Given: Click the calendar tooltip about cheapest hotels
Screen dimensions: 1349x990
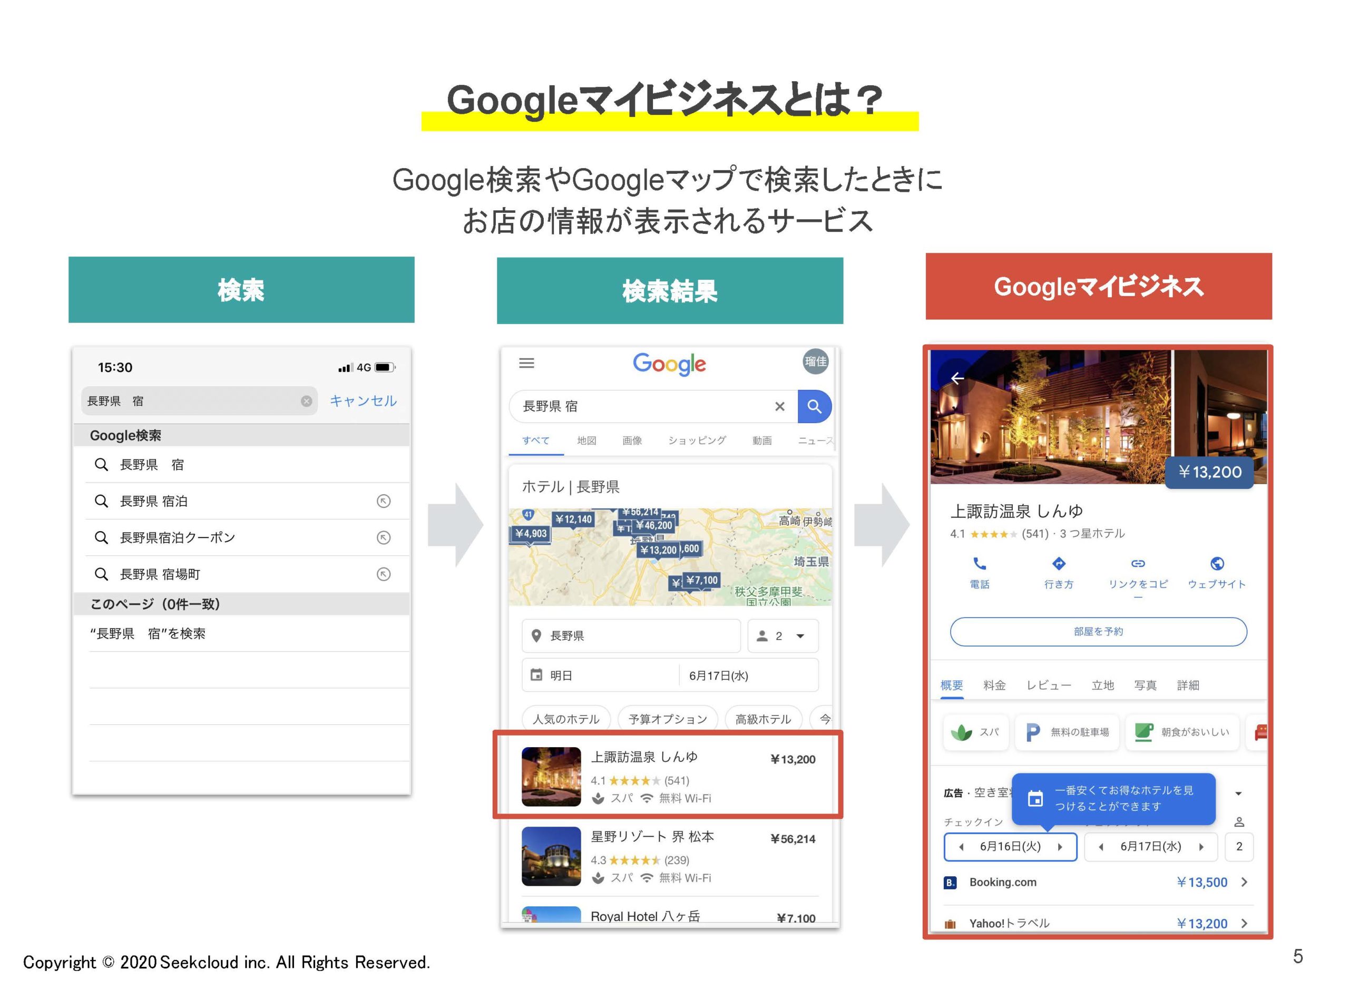Looking at the screenshot, I should 1113,799.
